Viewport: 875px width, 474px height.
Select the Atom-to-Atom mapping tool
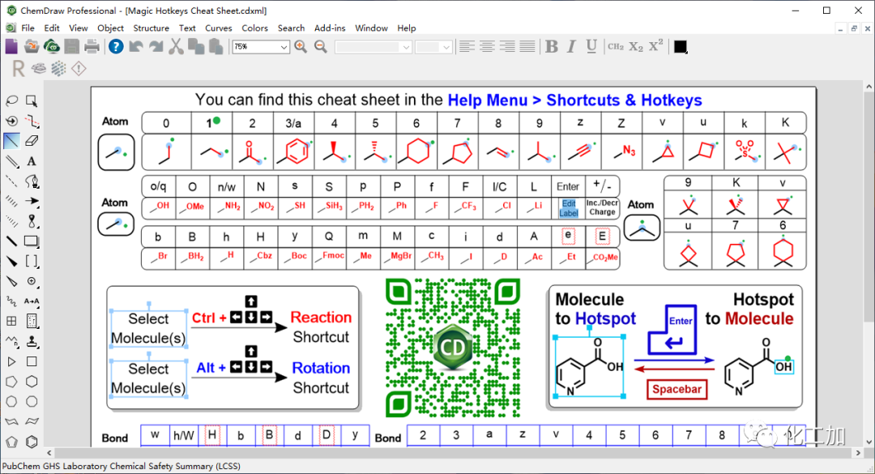coord(32,301)
